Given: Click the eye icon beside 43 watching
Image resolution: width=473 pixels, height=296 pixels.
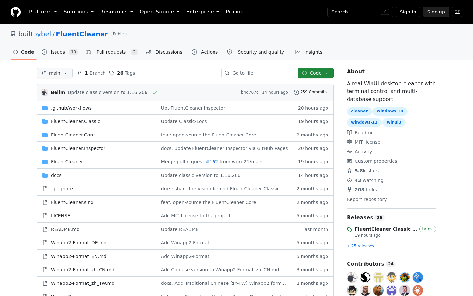Looking at the screenshot, I should pos(349,180).
